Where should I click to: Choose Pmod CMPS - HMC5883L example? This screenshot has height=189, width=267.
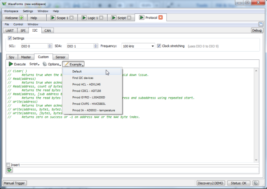pyautogui.click(x=92, y=104)
